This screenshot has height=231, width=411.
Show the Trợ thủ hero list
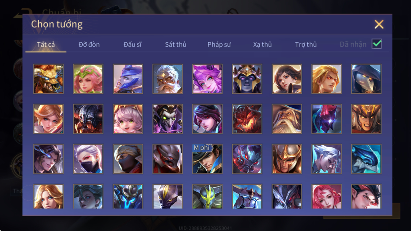tap(306, 44)
